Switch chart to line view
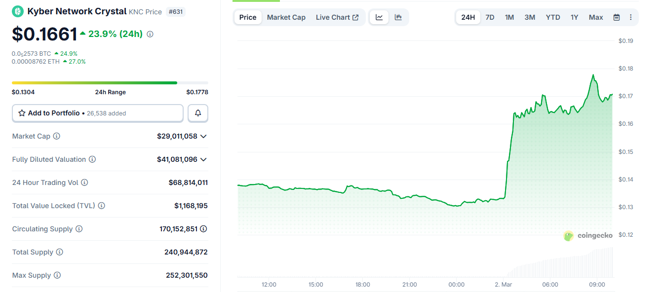The height and width of the screenshot is (292, 661). [379, 17]
